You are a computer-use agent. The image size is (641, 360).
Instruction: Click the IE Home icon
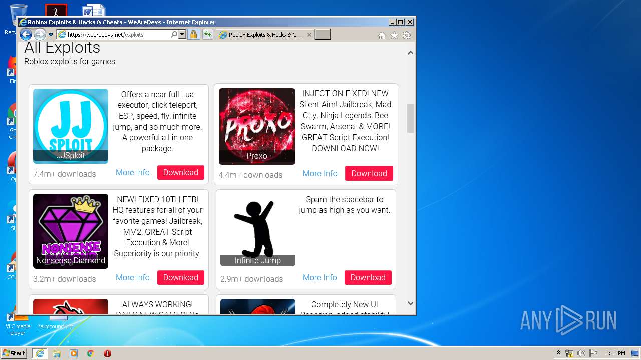coord(382,35)
